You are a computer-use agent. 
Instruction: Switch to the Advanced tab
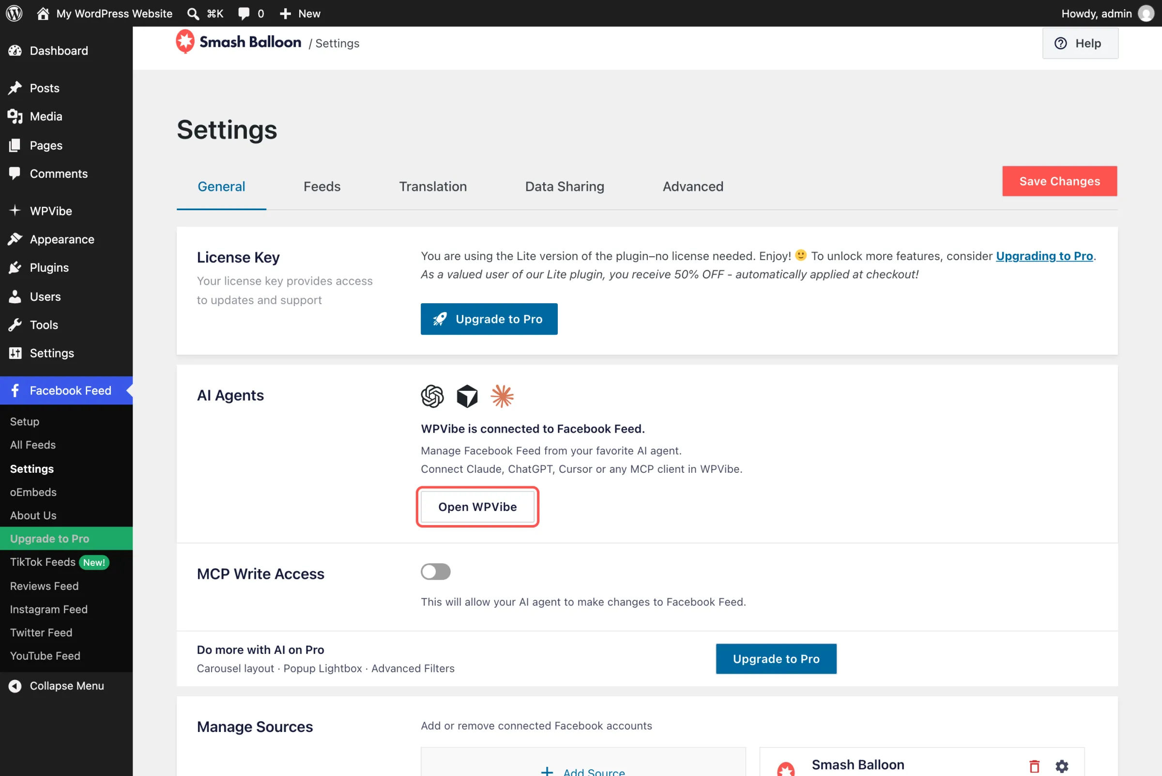pos(692,186)
